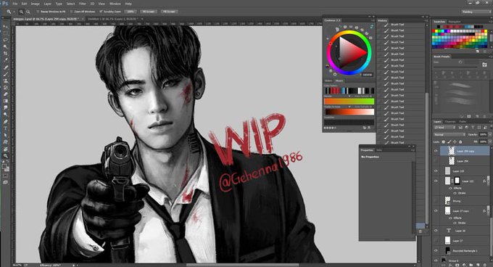Hide the text layer's visibility eye
This screenshot has width=493, height=267.
coord(436,231)
